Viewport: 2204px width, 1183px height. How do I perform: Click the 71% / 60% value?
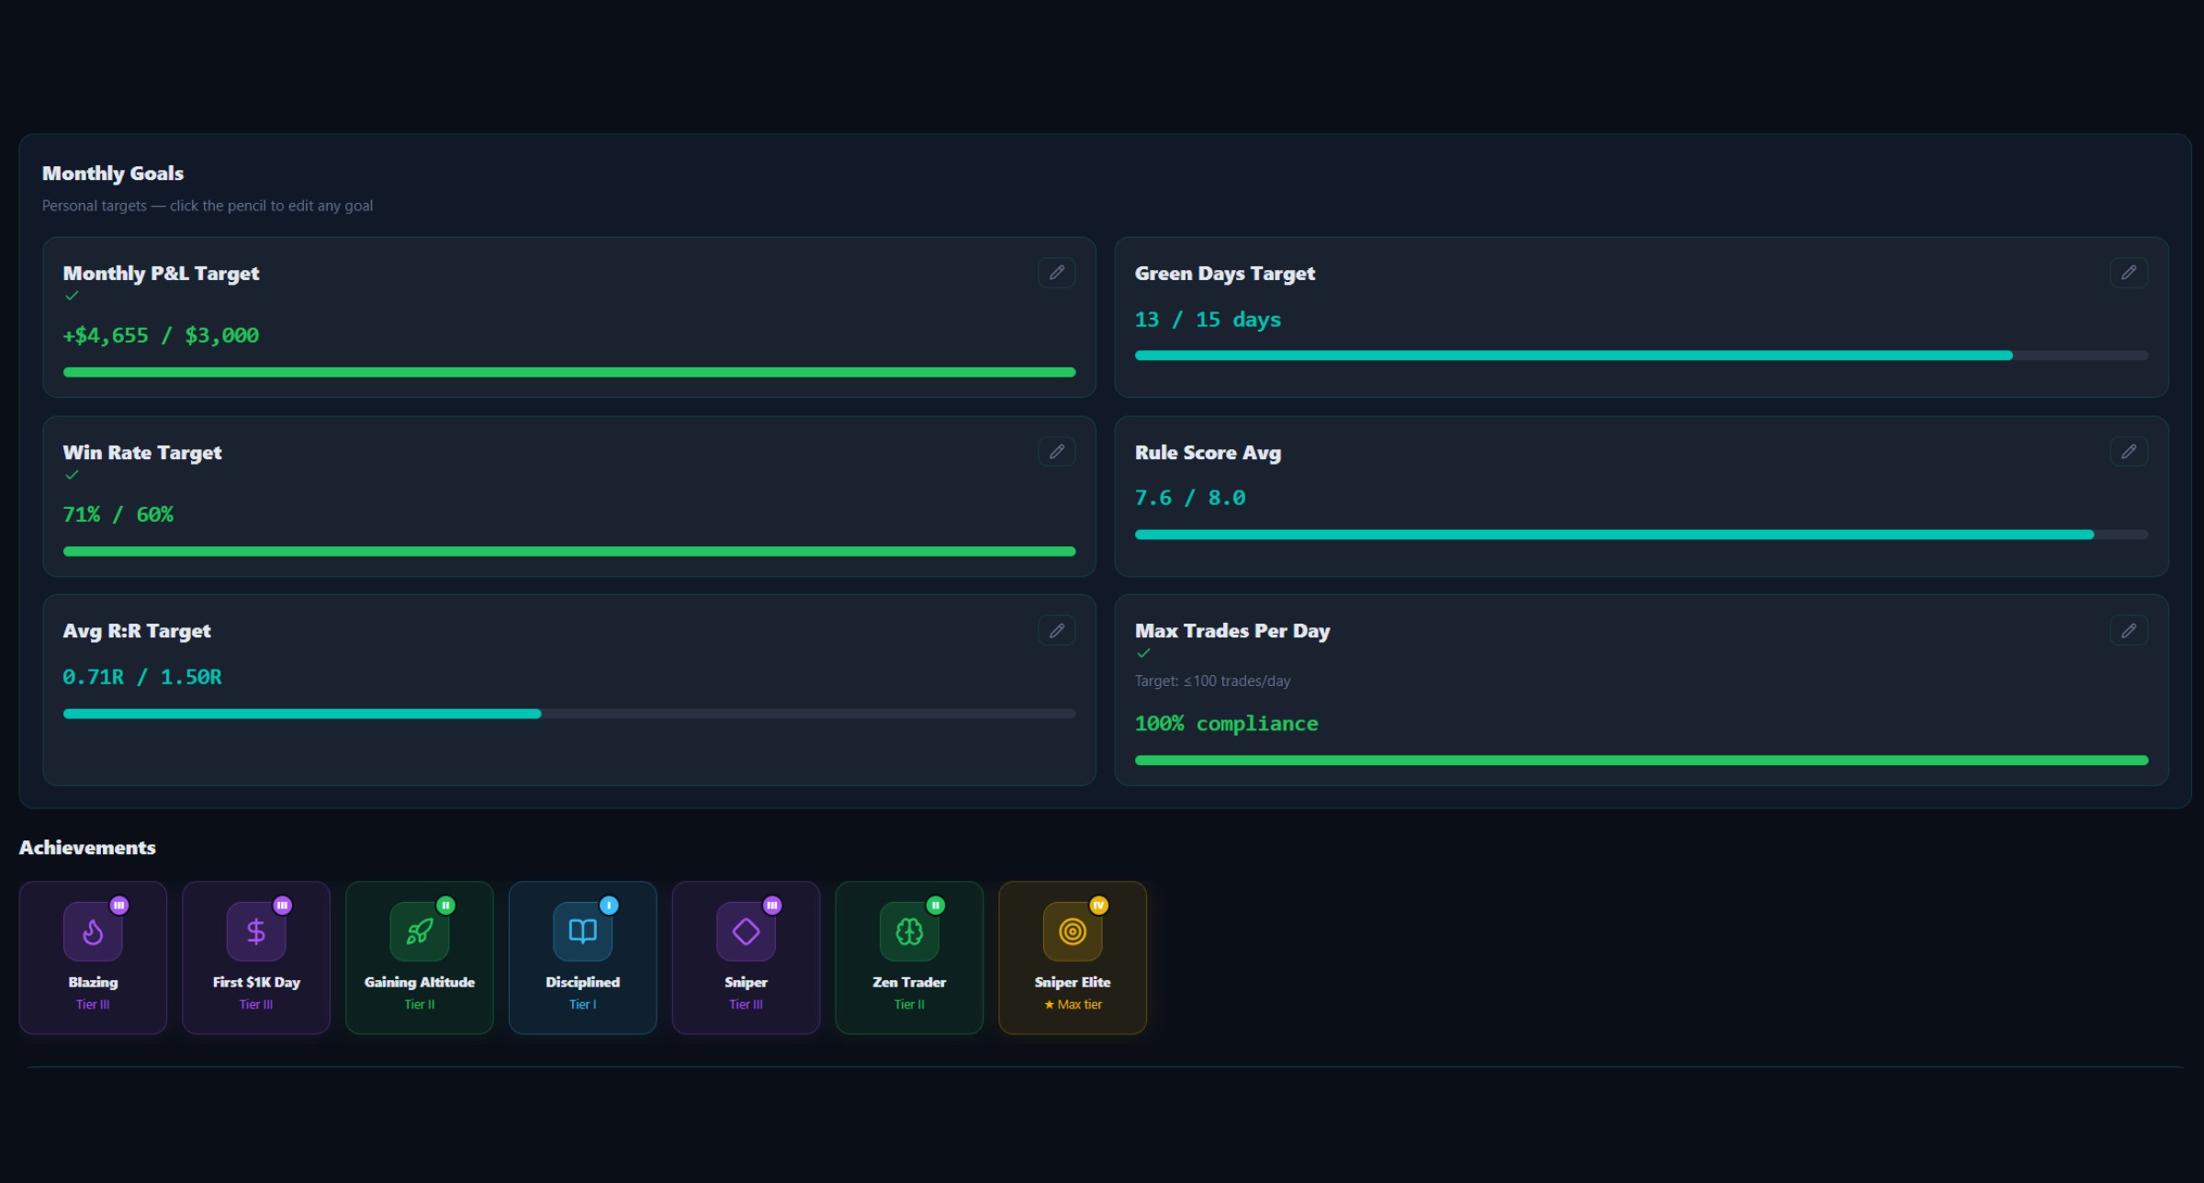(118, 514)
